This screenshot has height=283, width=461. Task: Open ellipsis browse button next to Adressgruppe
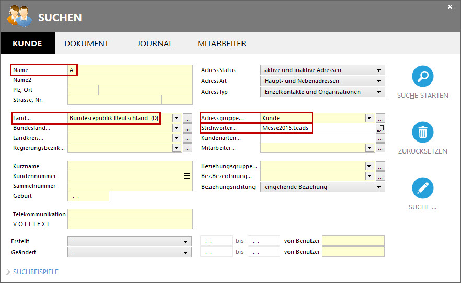pos(380,119)
